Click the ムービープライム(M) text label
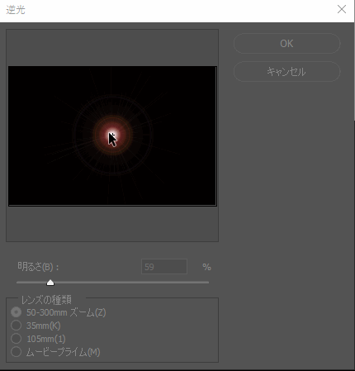The height and width of the screenshot is (371, 355). pyautogui.click(x=63, y=352)
